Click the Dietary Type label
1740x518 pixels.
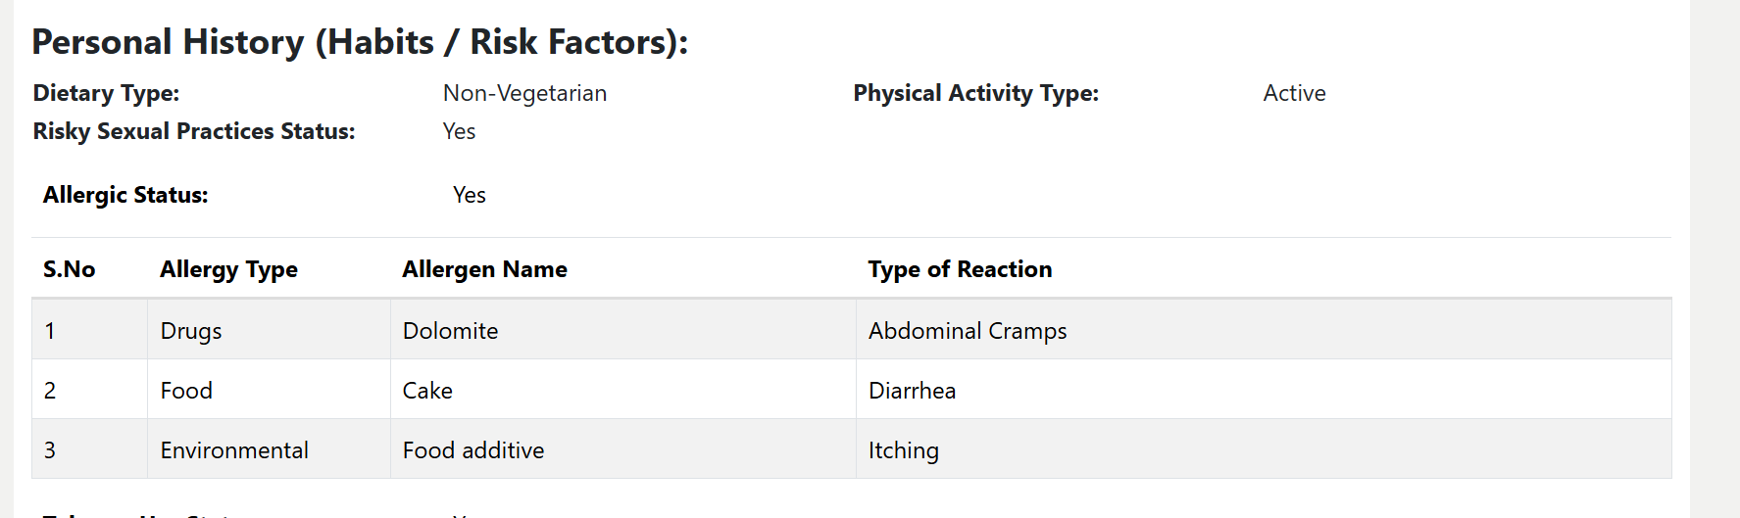[x=106, y=93]
